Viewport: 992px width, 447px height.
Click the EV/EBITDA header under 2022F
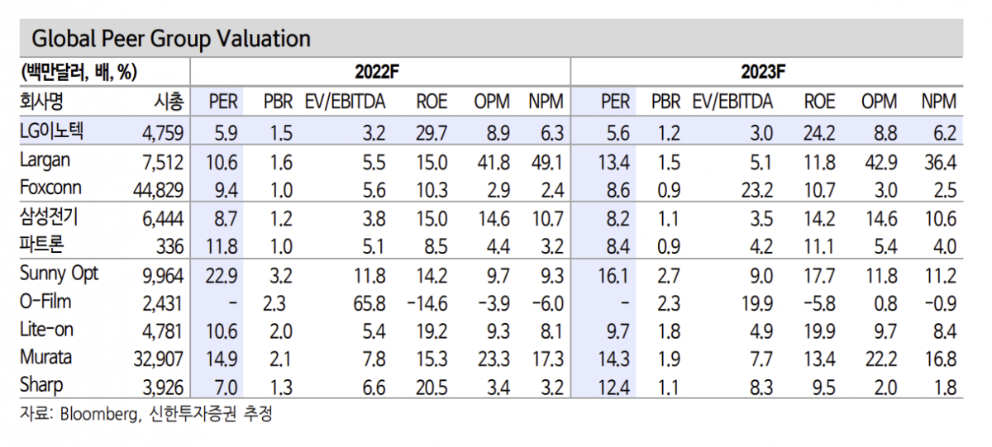click(345, 102)
